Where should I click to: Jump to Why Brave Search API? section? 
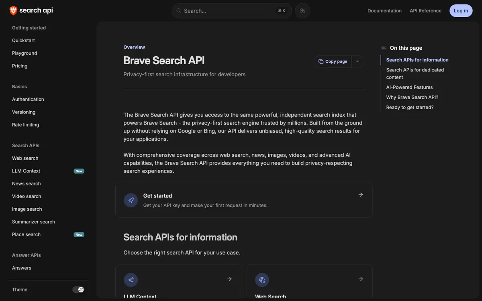coord(412,97)
